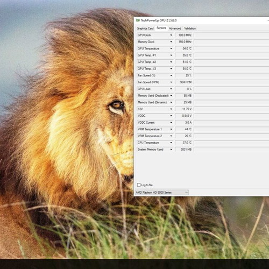Open the Fan Speed (RPM) dropdown arrow
269x269 pixels.
click(171, 82)
